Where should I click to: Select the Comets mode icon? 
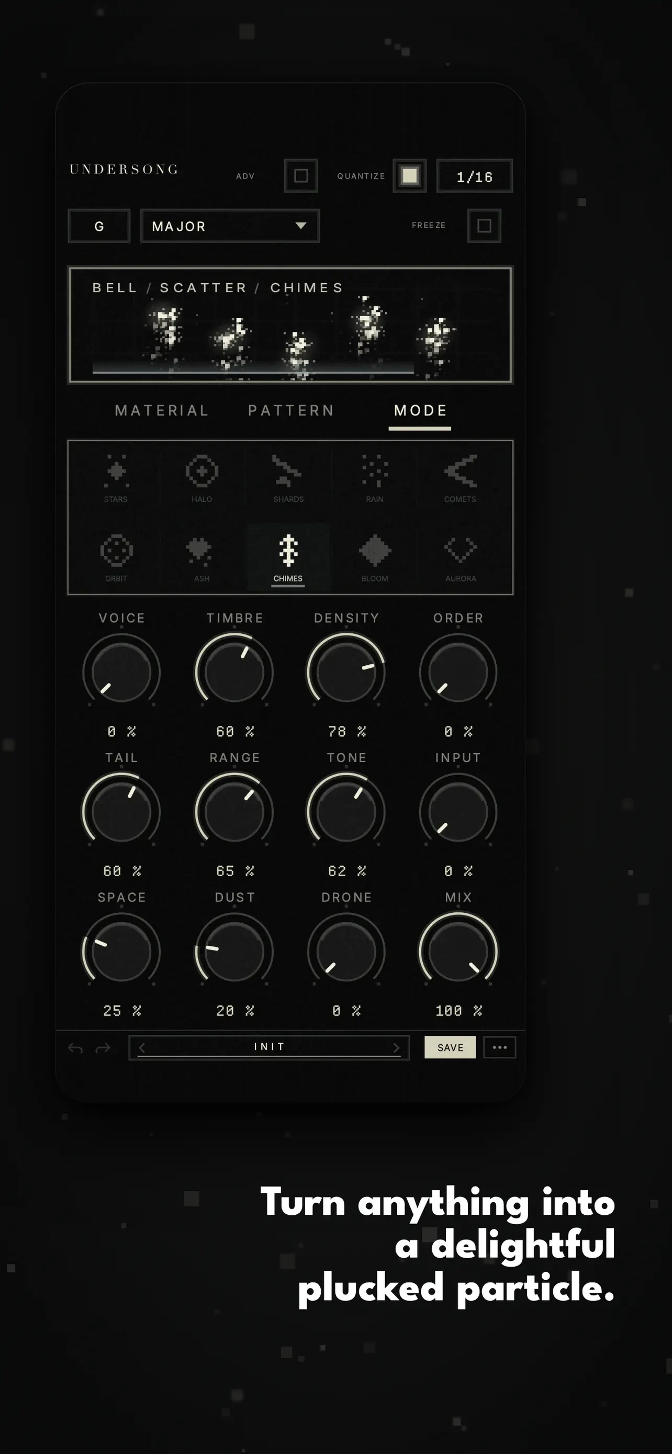[x=461, y=471]
